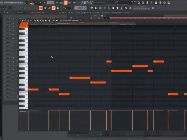Click the 2:07:38 time display
The height and width of the screenshot is (140, 187).
[x=87, y=3]
